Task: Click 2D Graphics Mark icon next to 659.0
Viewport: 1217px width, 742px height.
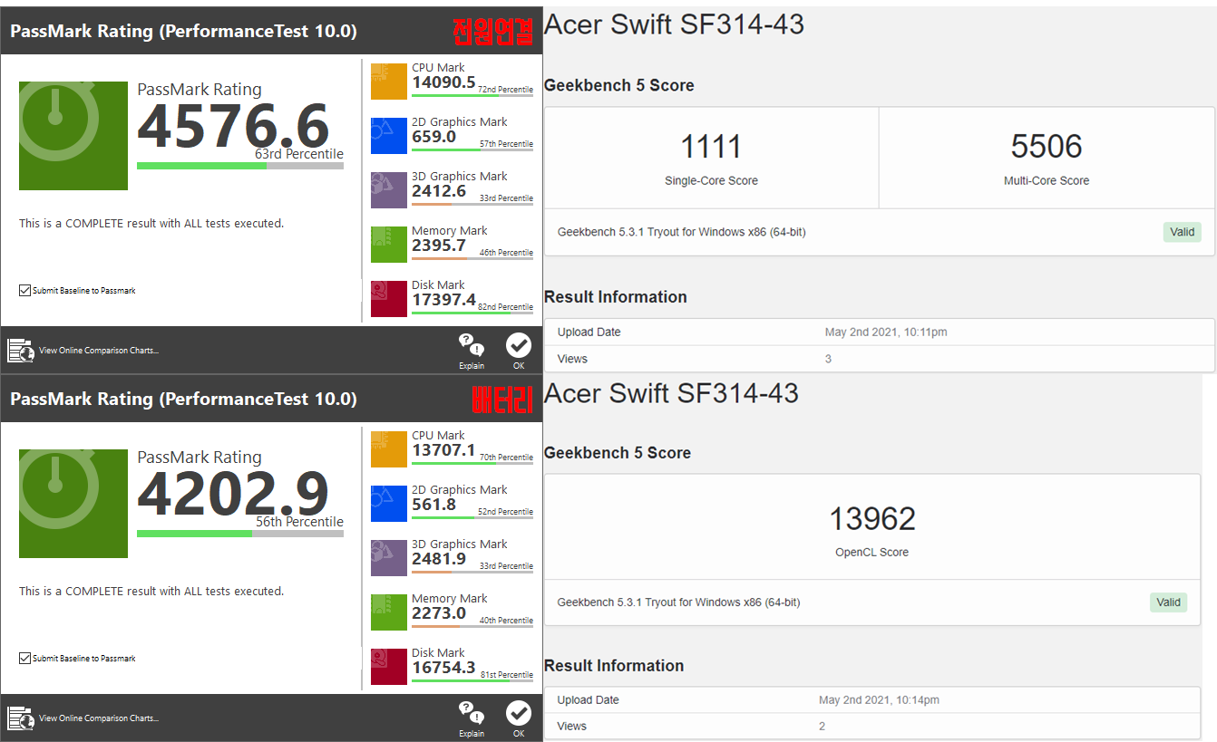Action: [x=389, y=136]
